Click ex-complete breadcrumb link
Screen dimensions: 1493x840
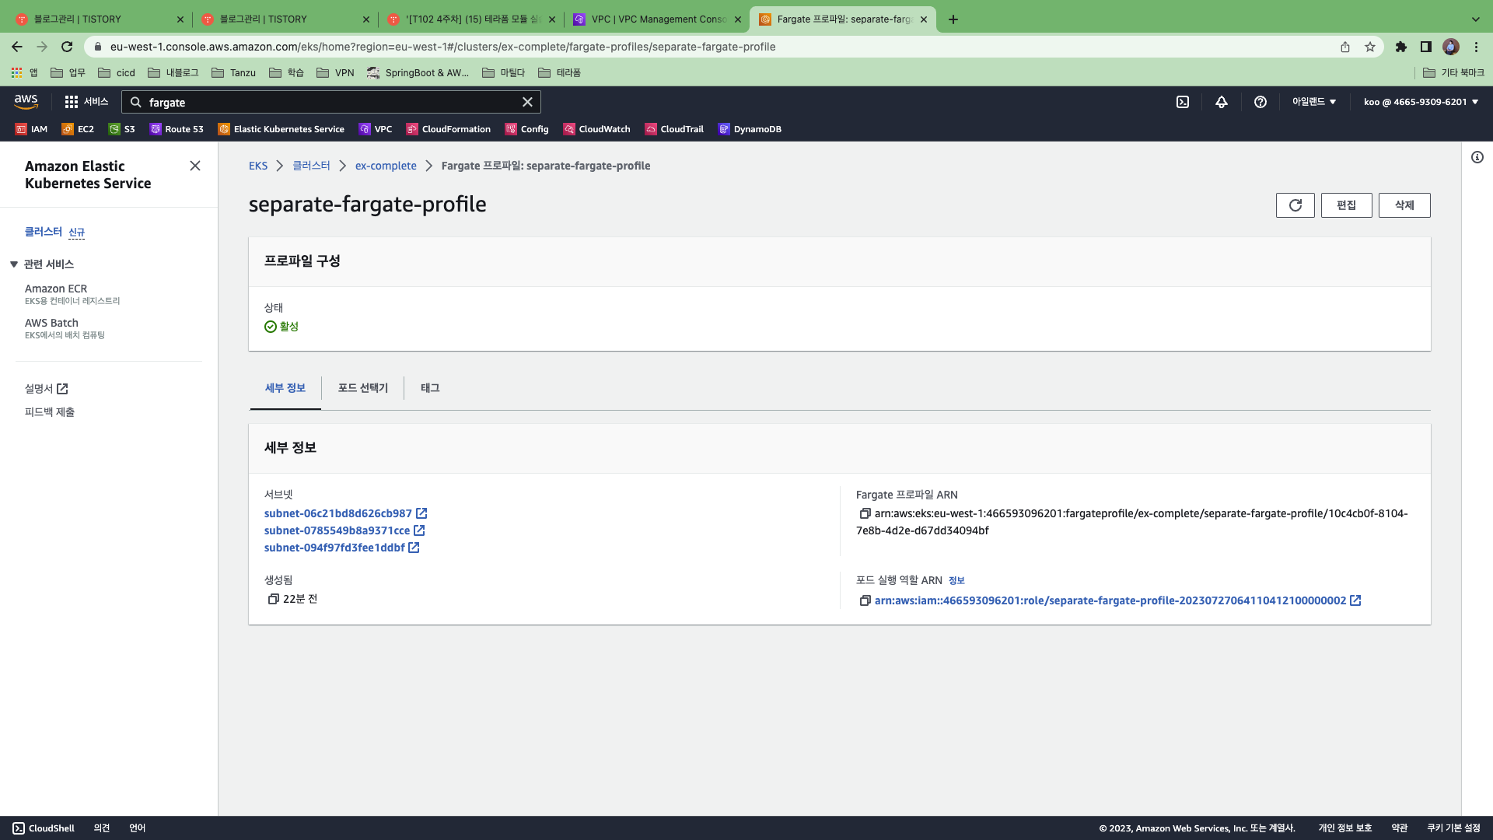pos(386,166)
